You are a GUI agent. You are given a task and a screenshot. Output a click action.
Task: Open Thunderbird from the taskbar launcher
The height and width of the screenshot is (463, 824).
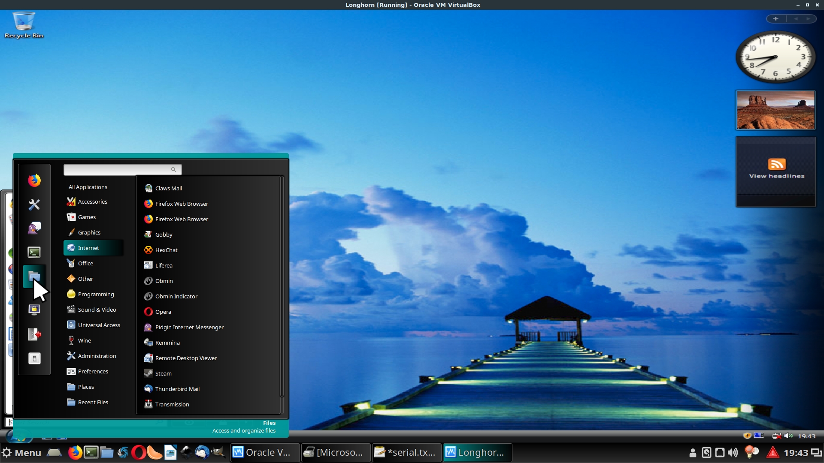202,453
